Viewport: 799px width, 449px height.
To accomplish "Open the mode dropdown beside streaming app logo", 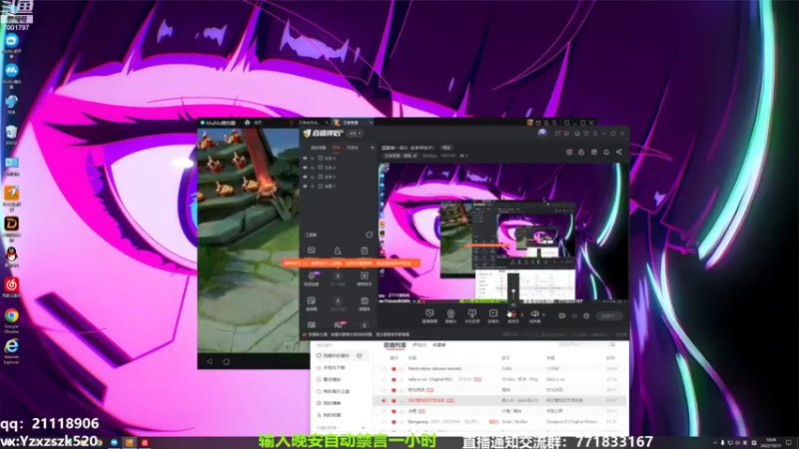I will [x=355, y=134].
